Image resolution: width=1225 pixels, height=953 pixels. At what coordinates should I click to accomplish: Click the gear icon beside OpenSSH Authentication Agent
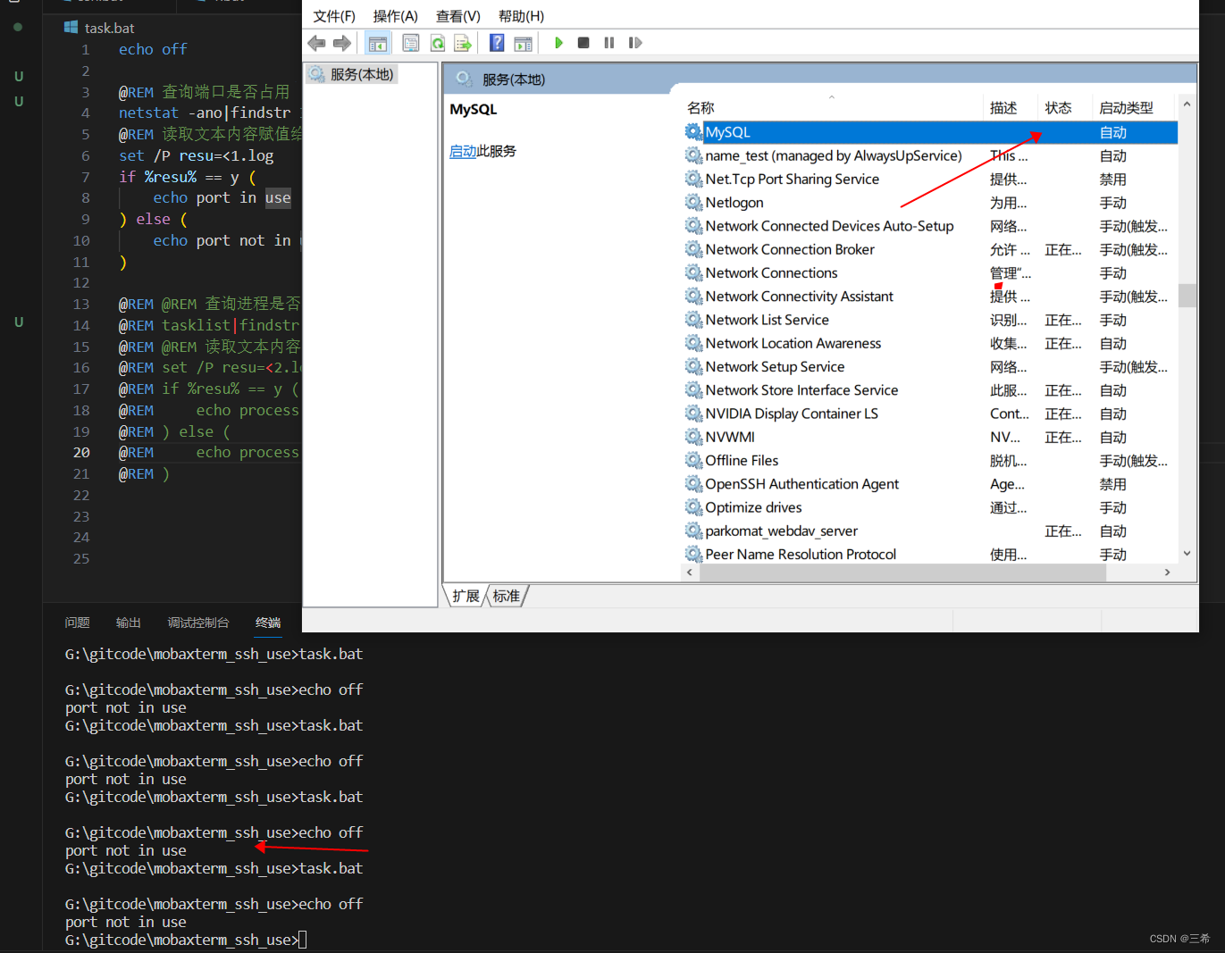point(693,484)
